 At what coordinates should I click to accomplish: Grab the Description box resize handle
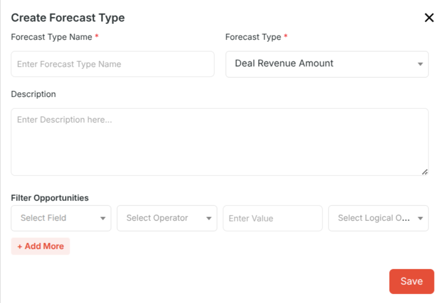(x=425, y=172)
